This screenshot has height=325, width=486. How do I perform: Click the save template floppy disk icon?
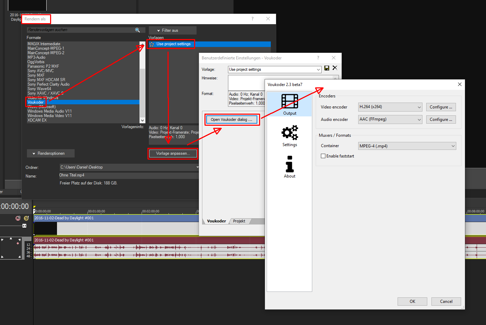click(327, 68)
